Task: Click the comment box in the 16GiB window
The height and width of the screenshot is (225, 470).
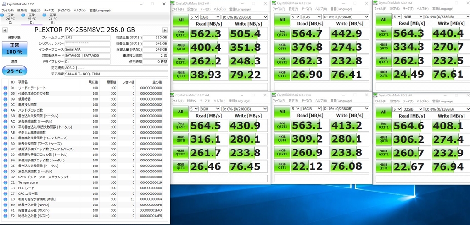Action: point(322,178)
